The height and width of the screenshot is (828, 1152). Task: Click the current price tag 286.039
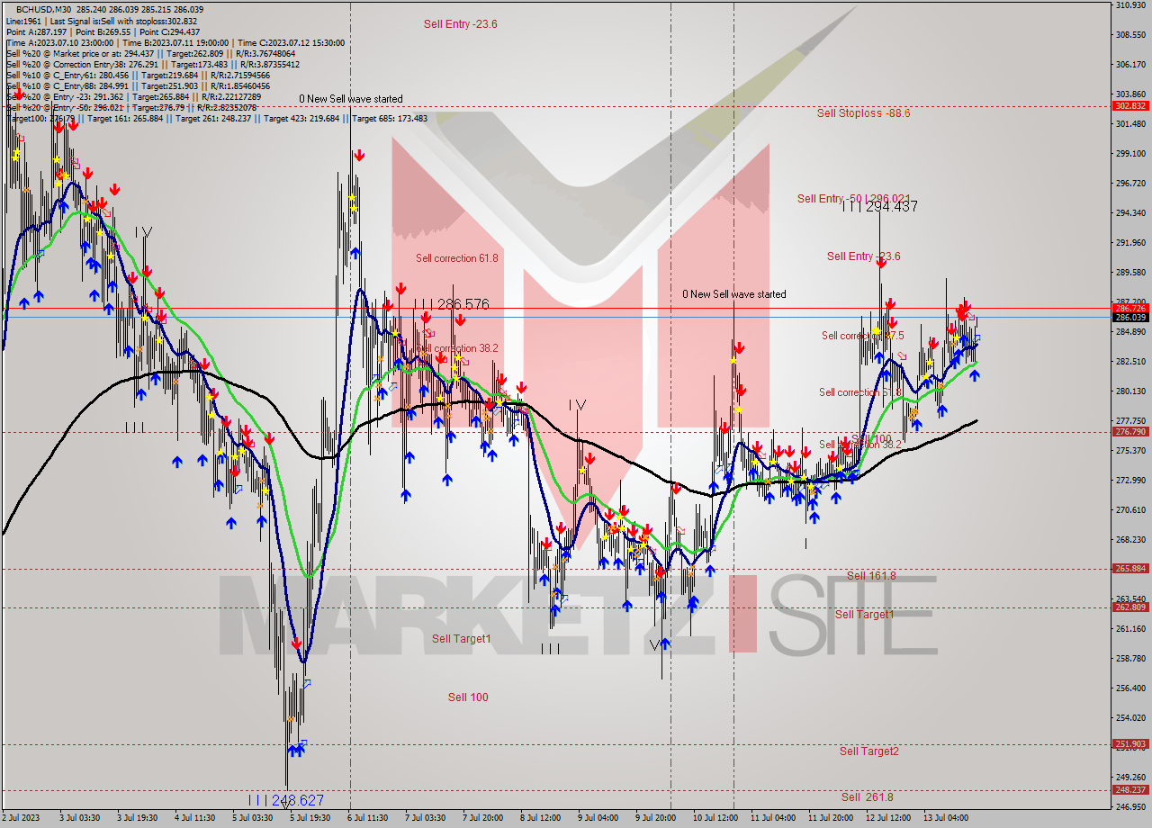click(1130, 318)
